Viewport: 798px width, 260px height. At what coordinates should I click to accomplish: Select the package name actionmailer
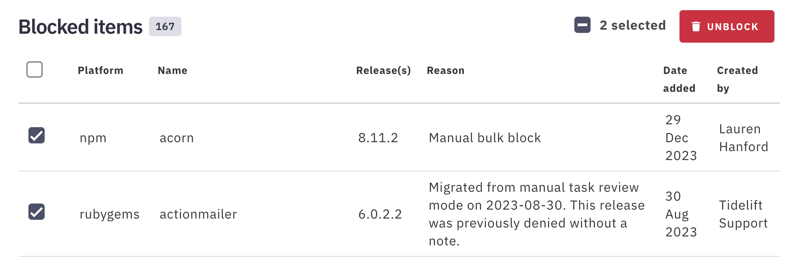(198, 214)
